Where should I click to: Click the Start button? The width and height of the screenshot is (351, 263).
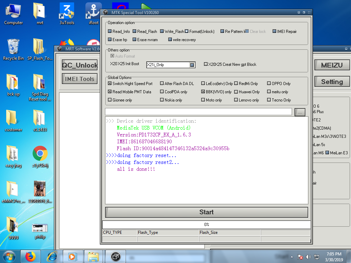207,212
